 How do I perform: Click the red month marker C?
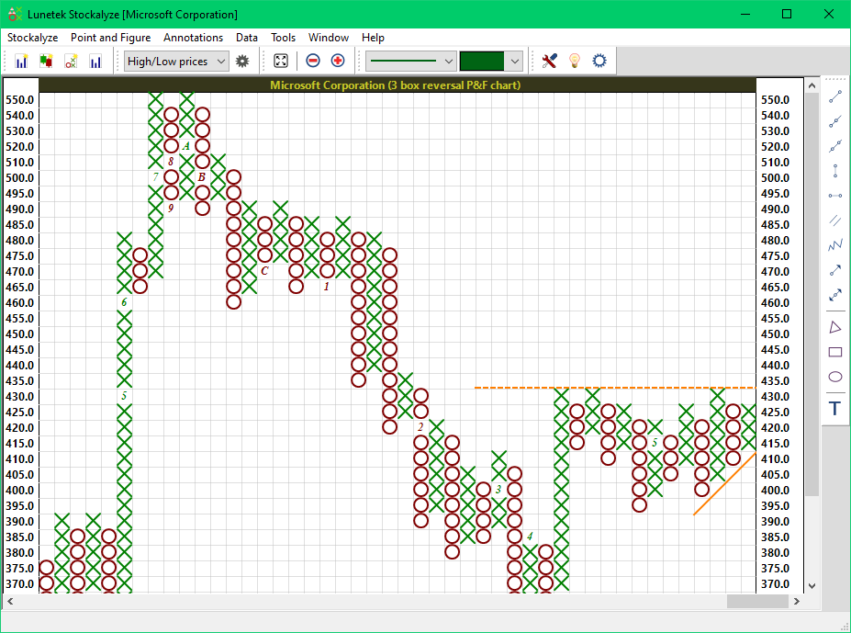(264, 271)
